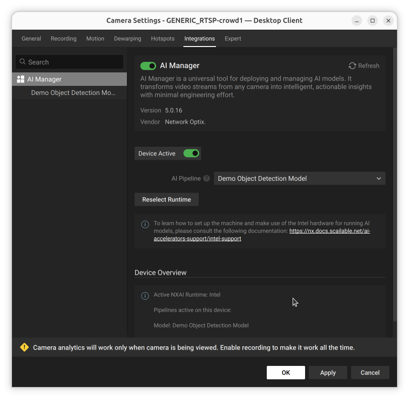Click the Camera analytics warning message
The image size is (409, 399).
click(x=194, y=348)
